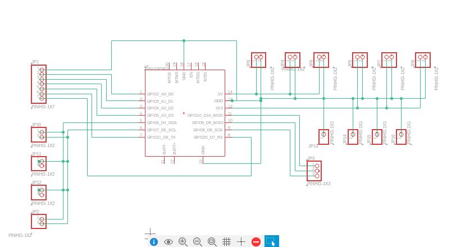The width and height of the screenshot is (465, 247).
Task: Click the MTDO pin label
Action: coord(198,77)
